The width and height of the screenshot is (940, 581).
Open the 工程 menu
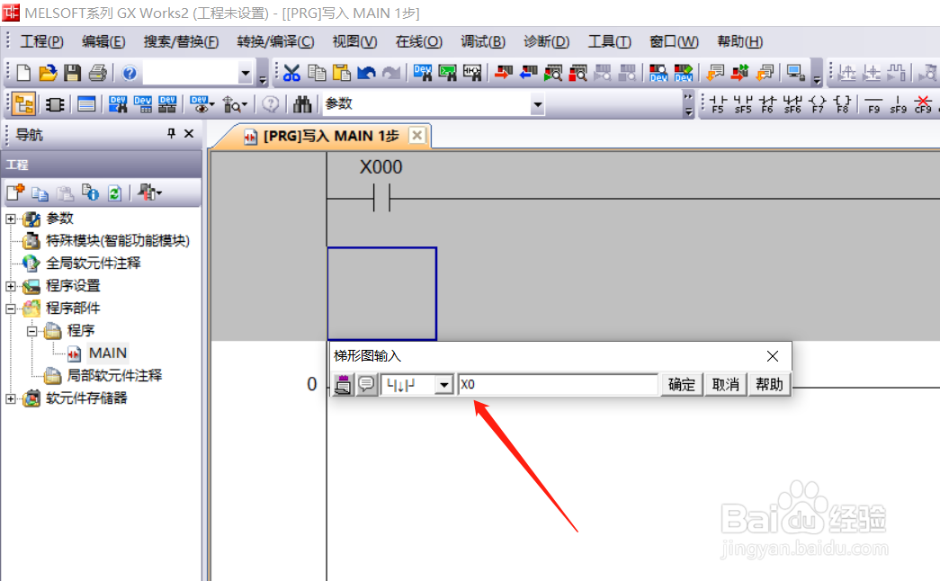click(x=42, y=41)
